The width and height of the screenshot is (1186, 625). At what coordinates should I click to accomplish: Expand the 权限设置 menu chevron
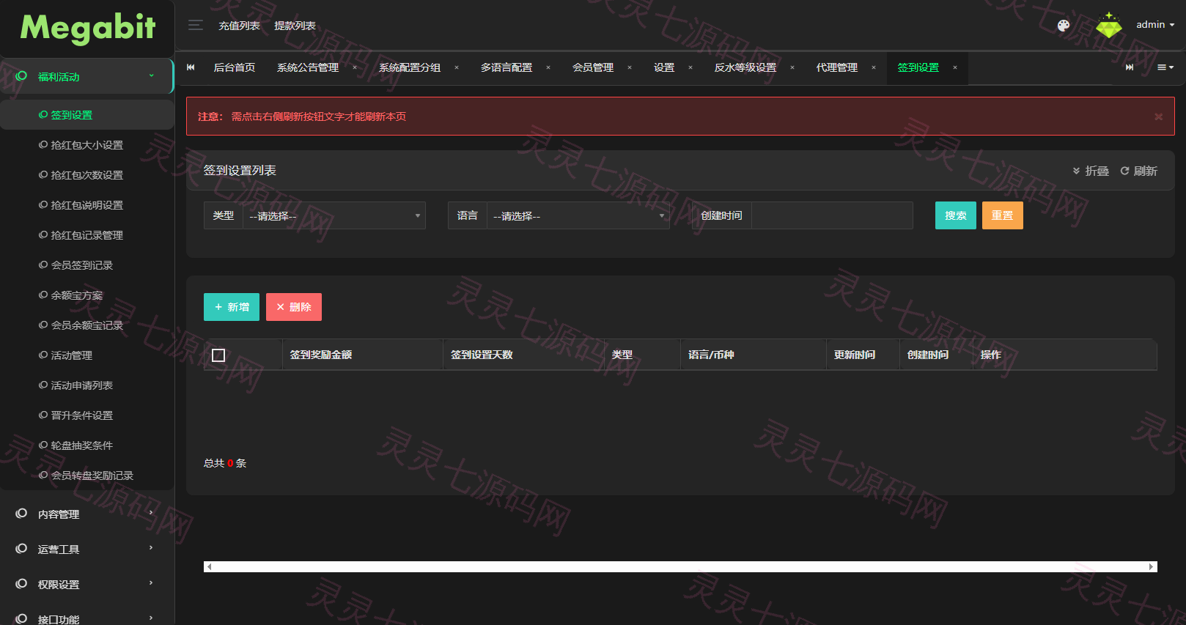point(152,583)
